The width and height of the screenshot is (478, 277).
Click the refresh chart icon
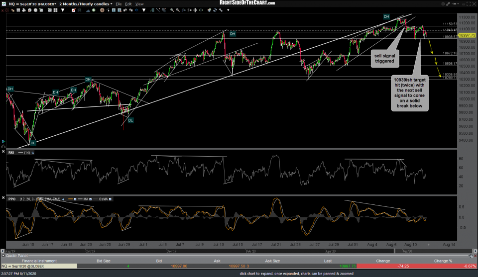pos(215,10)
